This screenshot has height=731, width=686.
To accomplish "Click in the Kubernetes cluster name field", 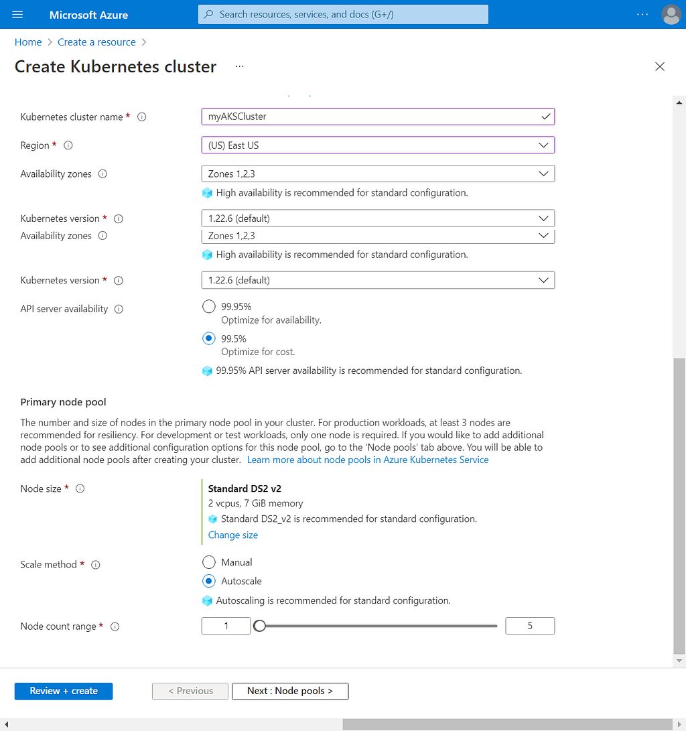I will pyautogui.click(x=378, y=117).
